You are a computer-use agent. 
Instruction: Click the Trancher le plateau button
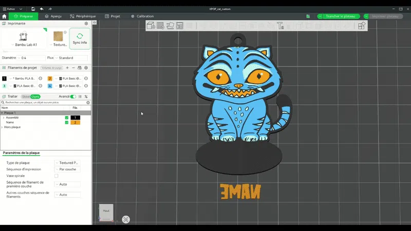[341, 16]
